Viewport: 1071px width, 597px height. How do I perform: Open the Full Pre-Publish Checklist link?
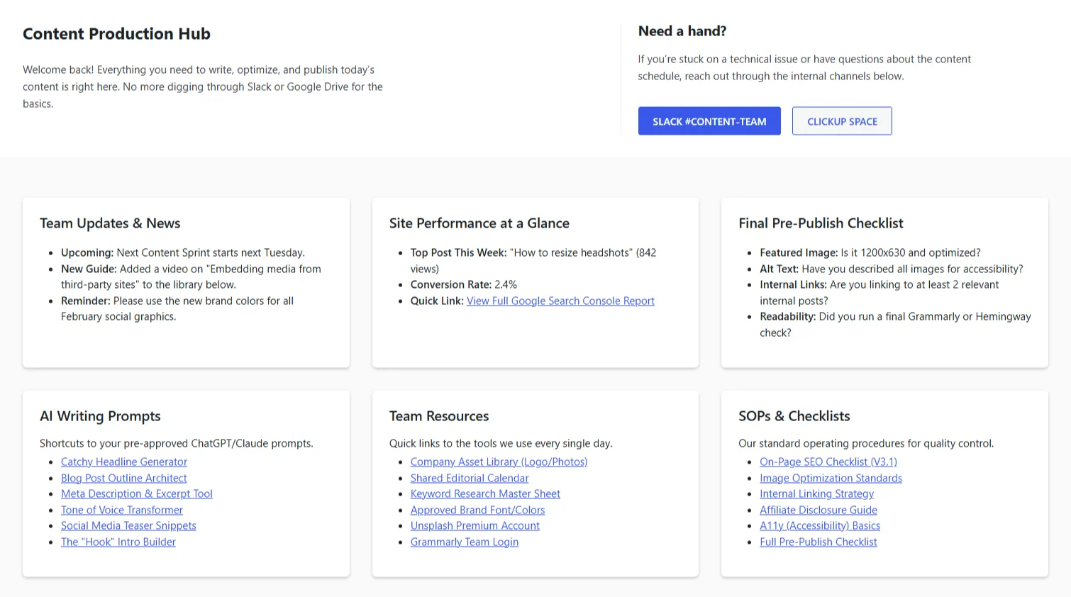coord(818,542)
